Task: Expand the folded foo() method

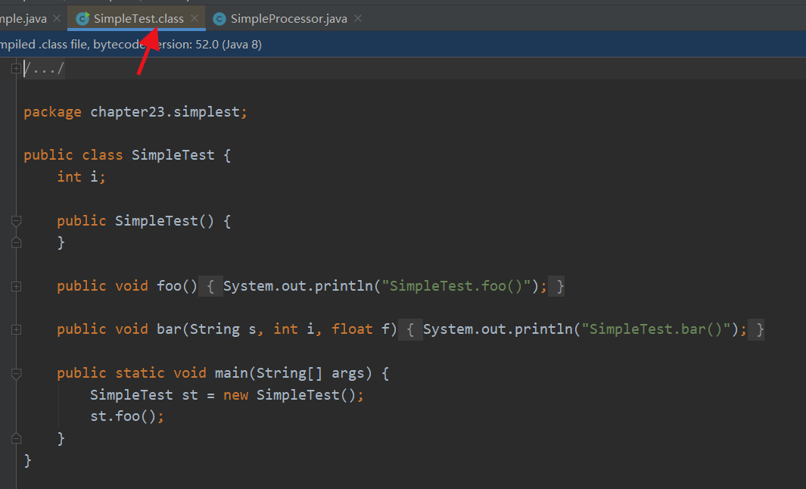Action: pos(16,286)
